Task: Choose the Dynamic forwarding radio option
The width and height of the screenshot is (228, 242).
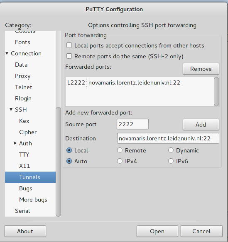Action: click(171, 150)
